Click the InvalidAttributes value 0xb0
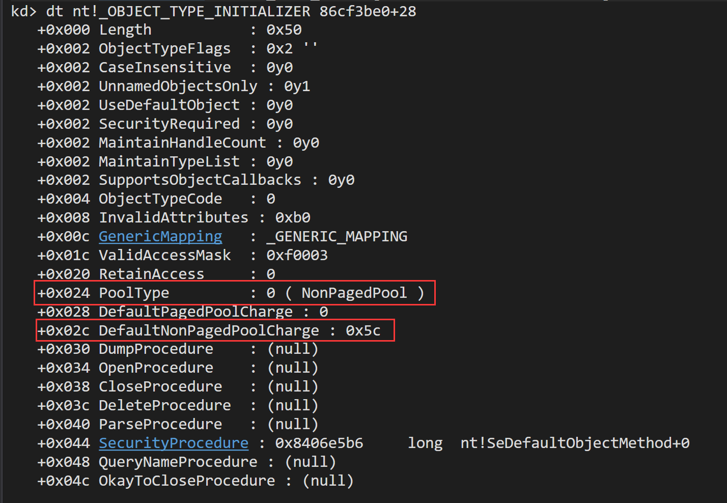Image resolution: width=727 pixels, height=503 pixels. pyautogui.click(x=293, y=218)
